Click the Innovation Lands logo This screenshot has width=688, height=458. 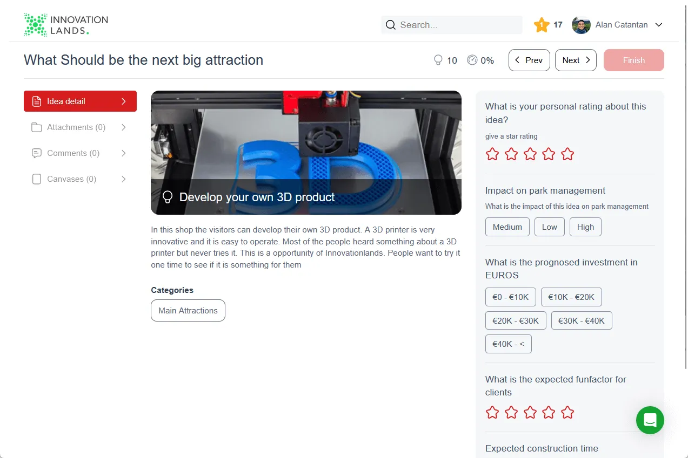(x=66, y=25)
